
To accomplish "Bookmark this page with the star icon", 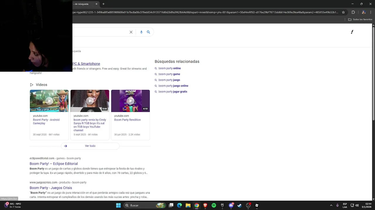I will point(343,12).
